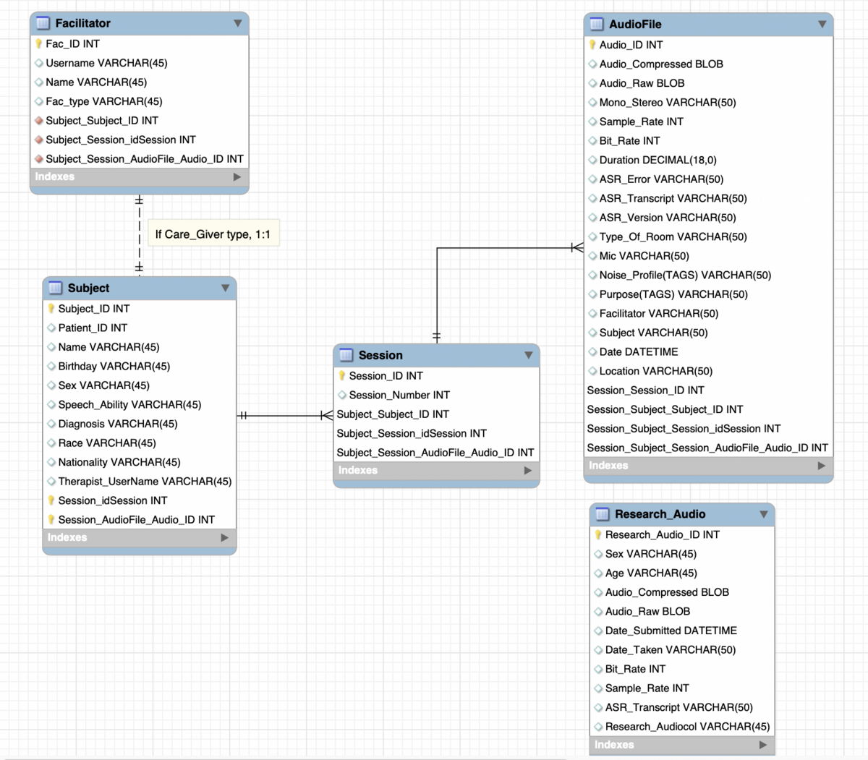Click the Session table header icon

pyautogui.click(x=346, y=355)
